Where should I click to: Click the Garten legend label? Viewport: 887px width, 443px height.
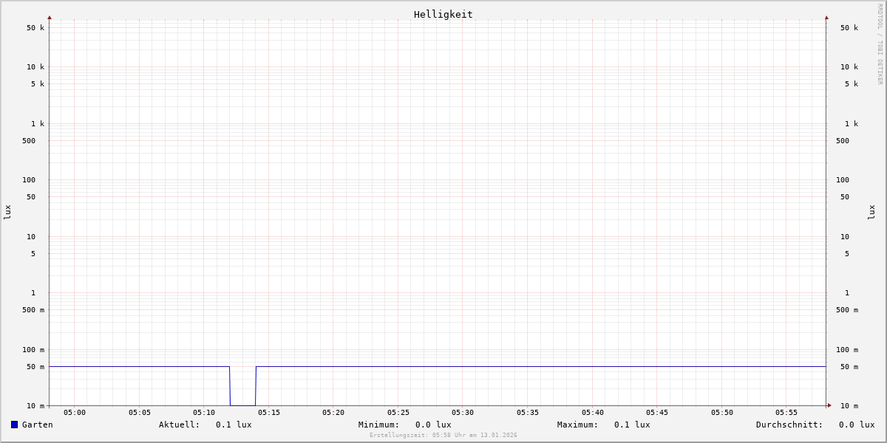click(x=37, y=425)
